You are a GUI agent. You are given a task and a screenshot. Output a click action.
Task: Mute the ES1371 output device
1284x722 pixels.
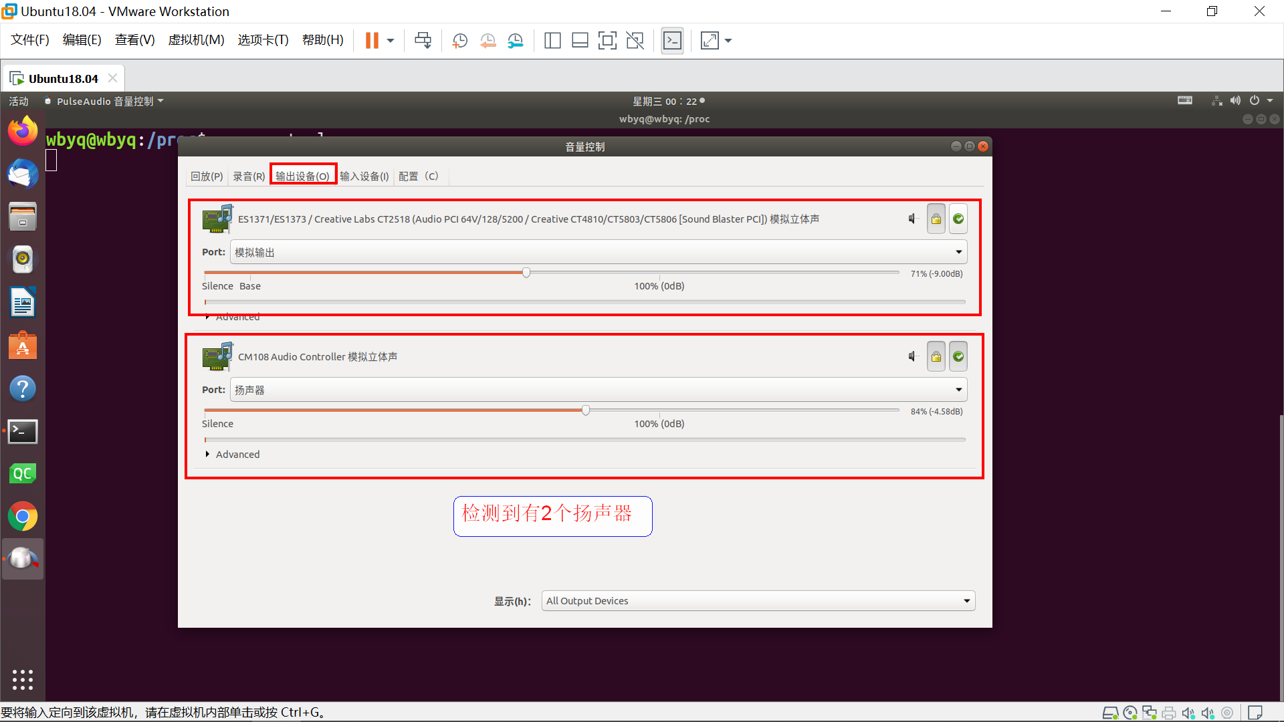pyautogui.click(x=912, y=218)
